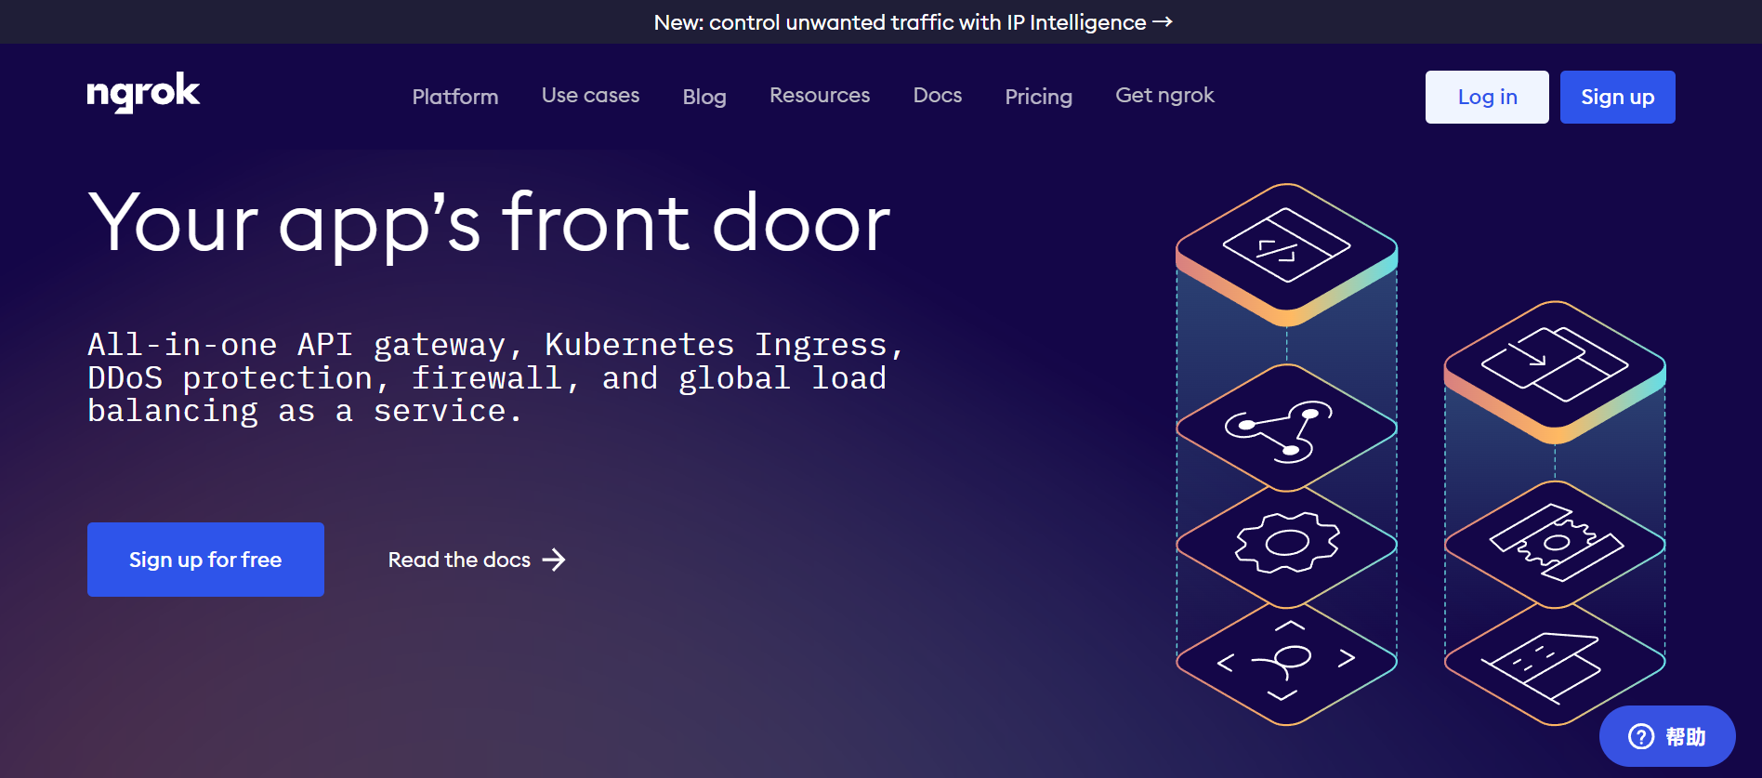This screenshot has height=778, width=1762.
Task: Click the help question mark icon
Action: pos(1641,736)
